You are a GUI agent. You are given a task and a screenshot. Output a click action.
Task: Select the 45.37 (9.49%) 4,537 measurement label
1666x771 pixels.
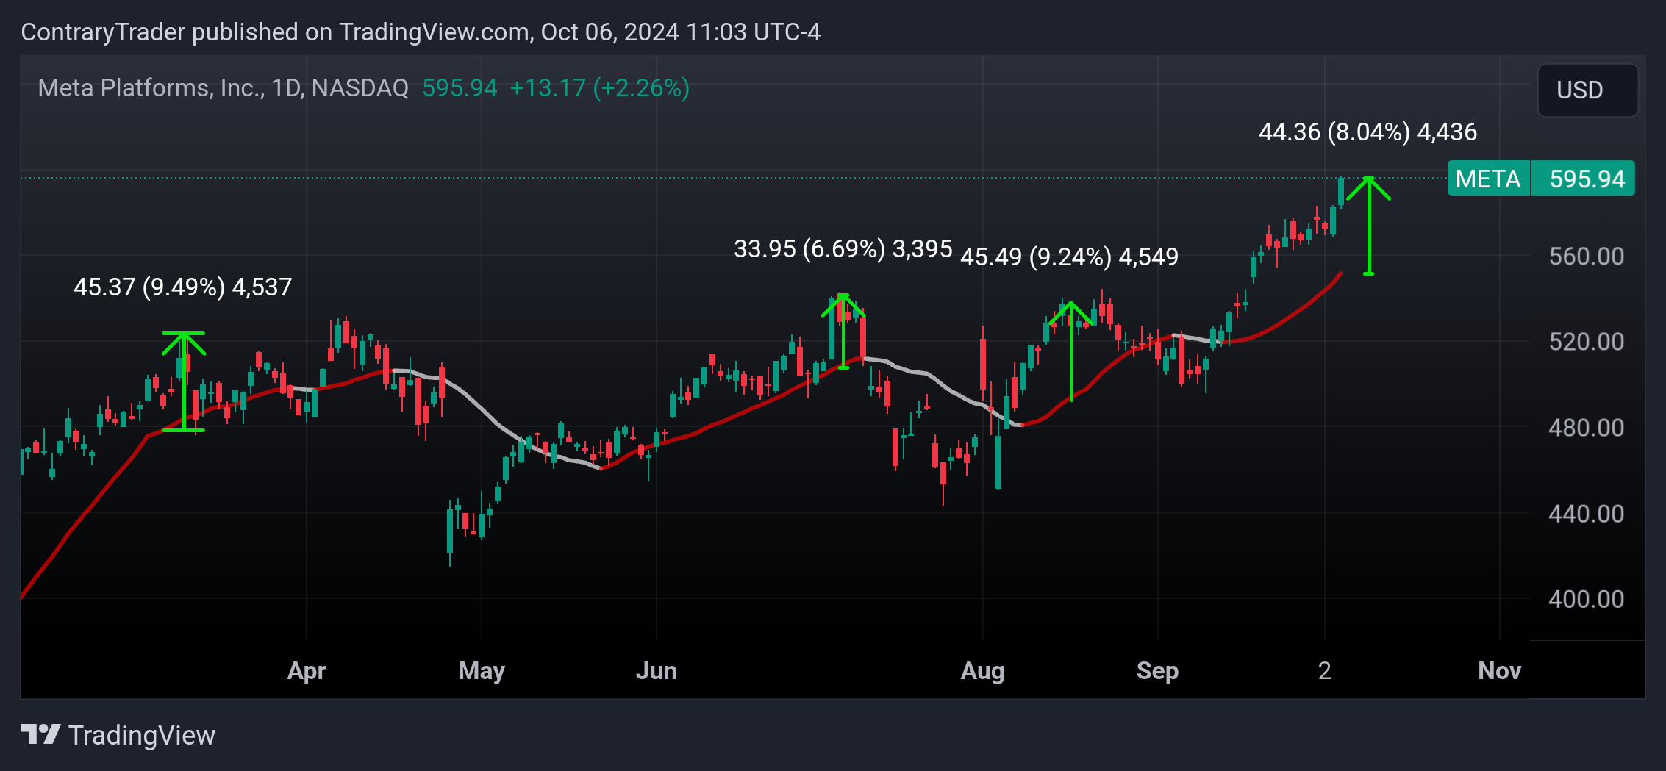183,287
